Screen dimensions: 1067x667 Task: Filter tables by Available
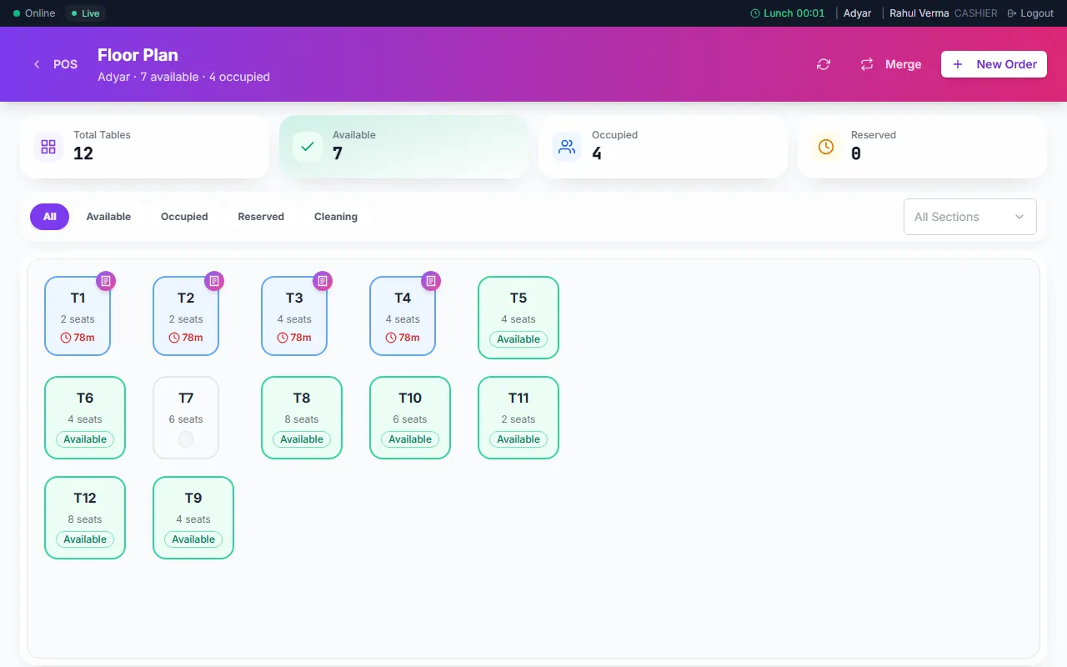108,217
